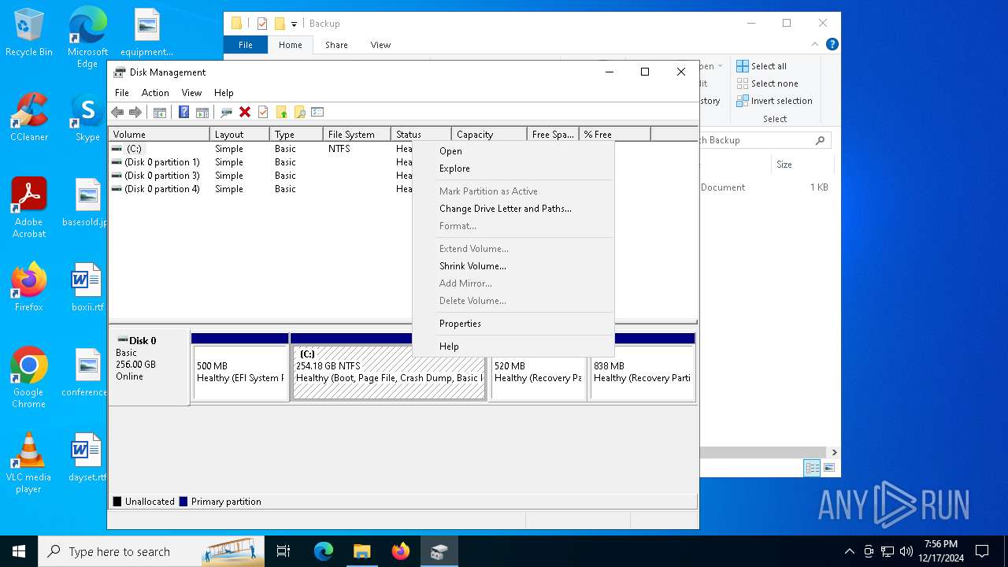The image size is (1008, 567).
Task: Click the blue question-mark Help toolbar icon
Action: click(x=183, y=112)
